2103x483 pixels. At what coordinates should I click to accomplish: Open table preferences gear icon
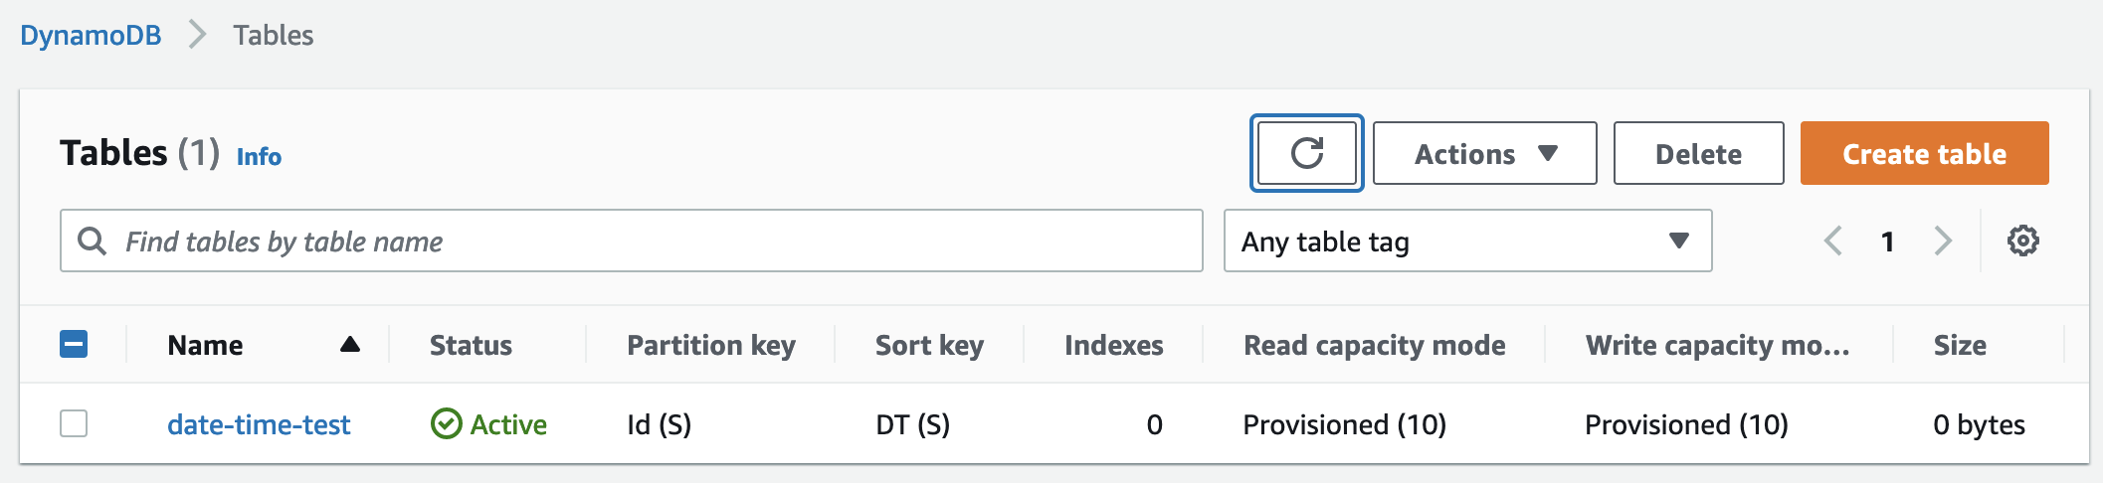tap(2022, 241)
